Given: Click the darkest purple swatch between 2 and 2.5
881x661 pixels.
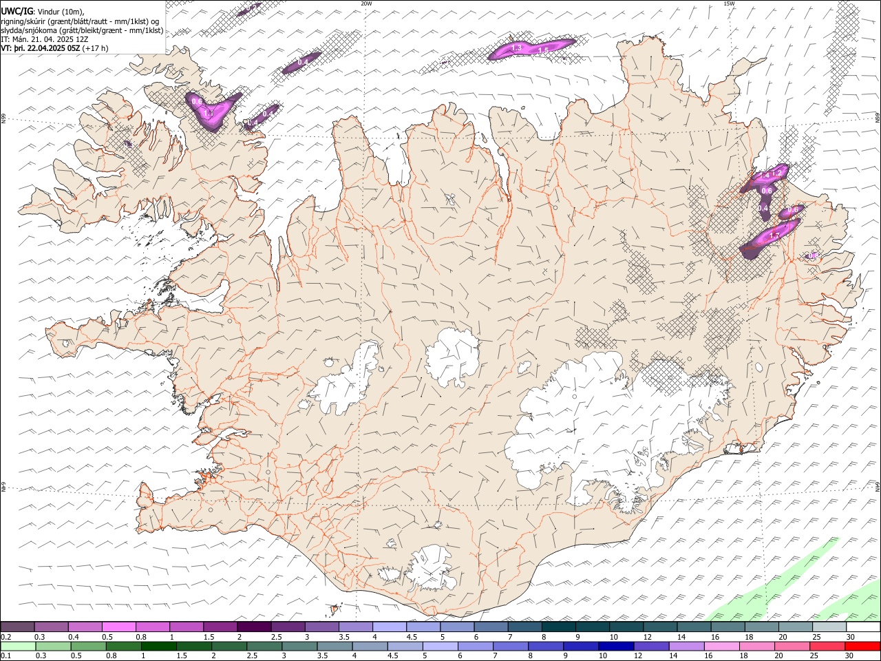Looking at the screenshot, I should click(x=253, y=627).
